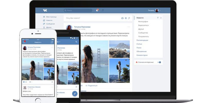Tap share icon on Android phone post
This screenshot has width=206, height=103.
point(76,87)
